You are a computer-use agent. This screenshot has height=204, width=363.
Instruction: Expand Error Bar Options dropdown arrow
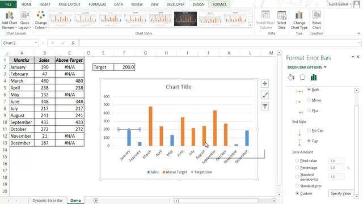point(325,67)
